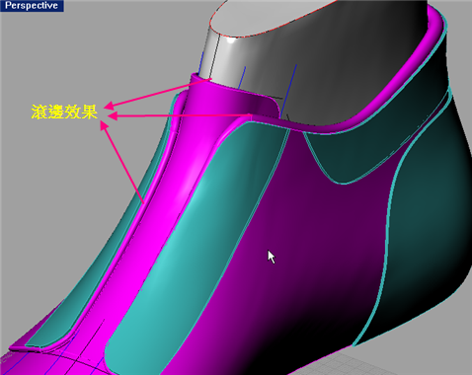This screenshot has width=472, height=375.
Task: Click the Perspective viewport title label
Action: (32, 6)
